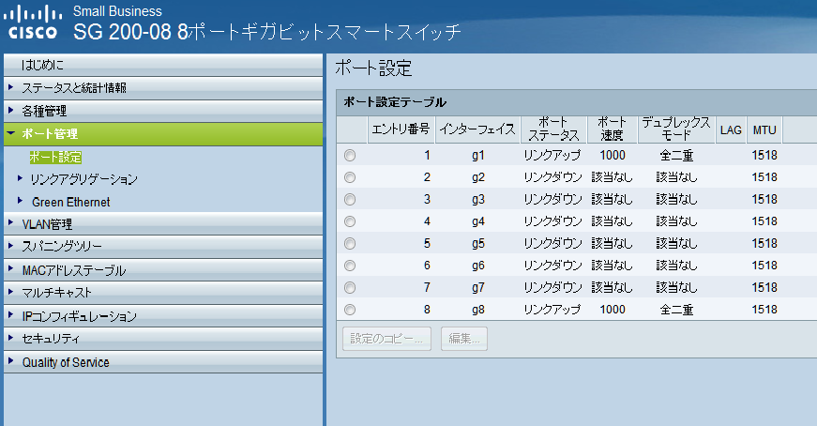The image size is (817, 426).
Task: Open ステータスと統計情報 menu
Action: [163, 87]
